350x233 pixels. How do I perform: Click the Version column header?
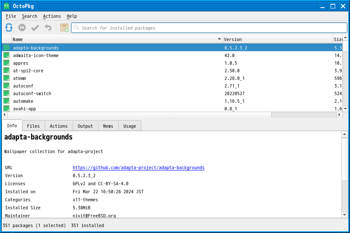278,39
